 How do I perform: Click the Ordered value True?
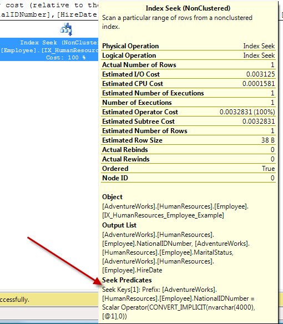pos(269,169)
